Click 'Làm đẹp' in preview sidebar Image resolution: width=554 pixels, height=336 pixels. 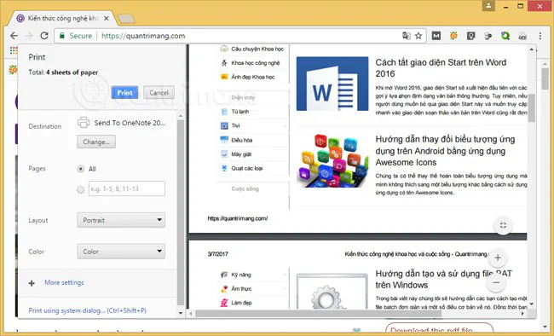coord(241,303)
